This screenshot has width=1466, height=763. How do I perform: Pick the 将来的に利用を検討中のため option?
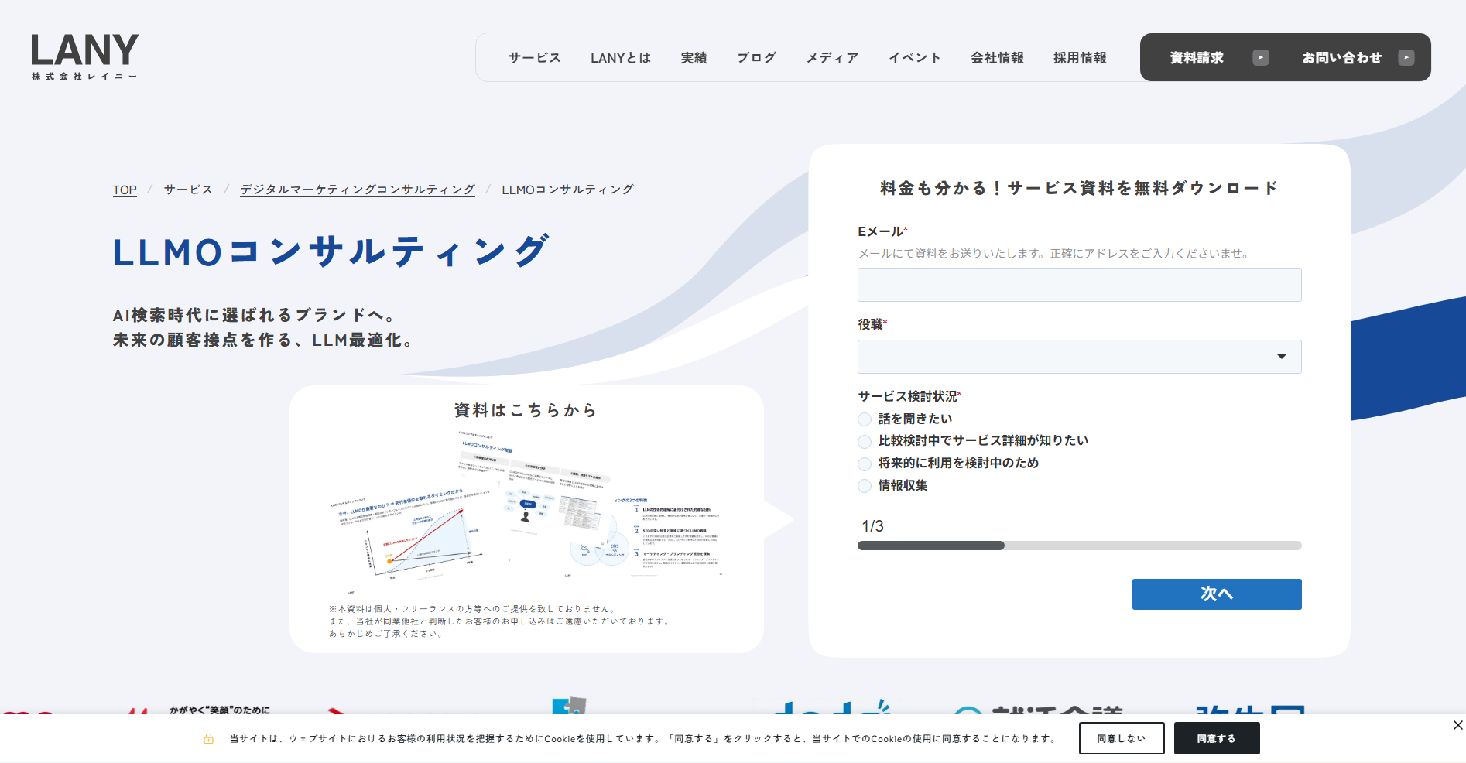tap(864, 464)
